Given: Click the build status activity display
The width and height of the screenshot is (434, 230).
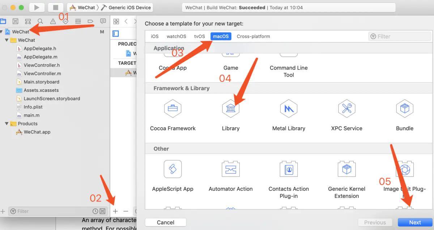Looking at the screenshot, I should tap(289, 8).
